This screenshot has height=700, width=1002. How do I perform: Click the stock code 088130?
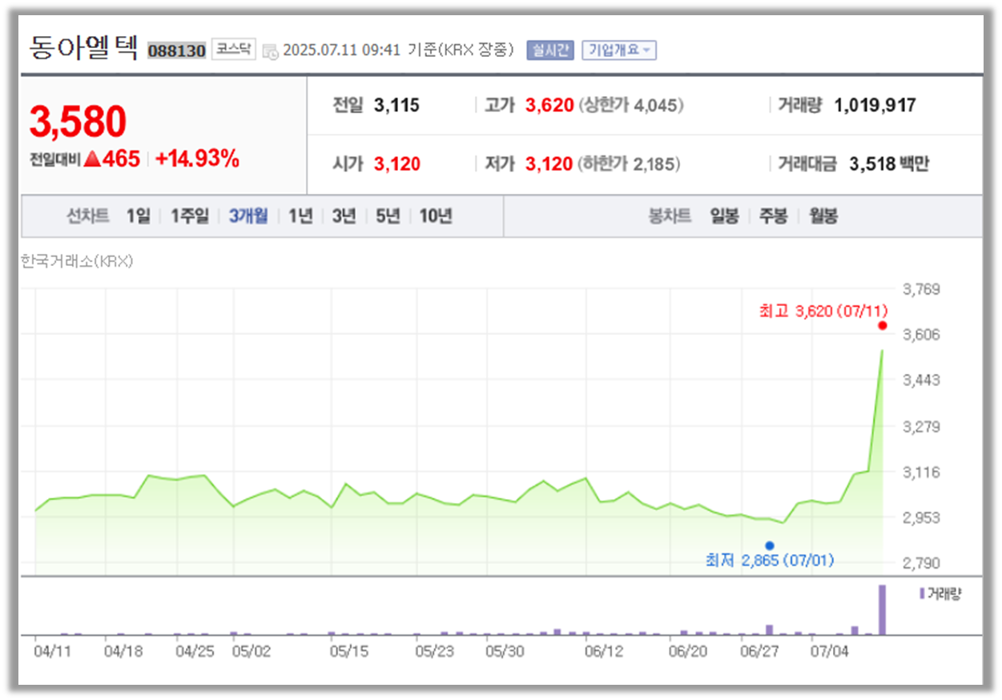coord(177,50)
